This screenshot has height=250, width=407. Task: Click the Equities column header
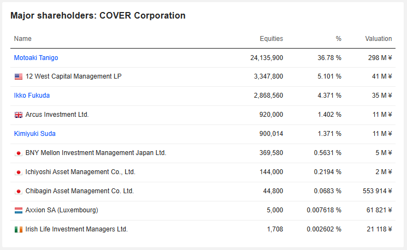click(272, 39)
